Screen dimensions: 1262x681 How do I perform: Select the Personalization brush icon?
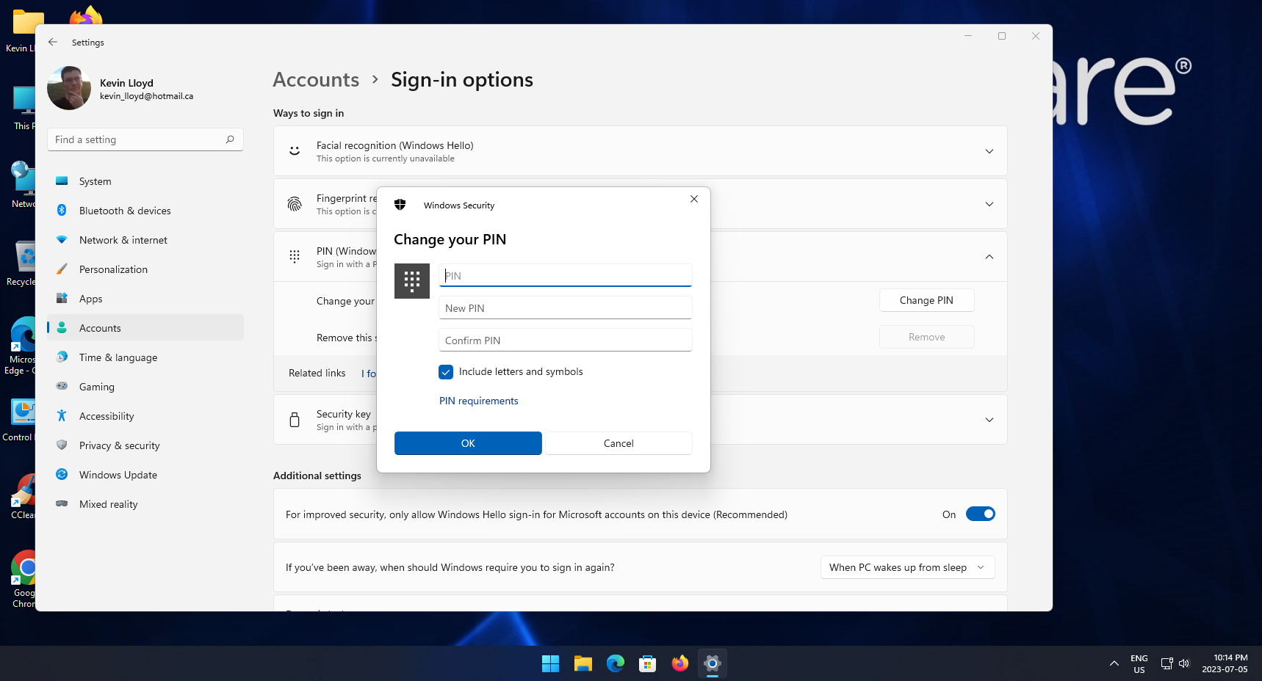click(62, 269)
